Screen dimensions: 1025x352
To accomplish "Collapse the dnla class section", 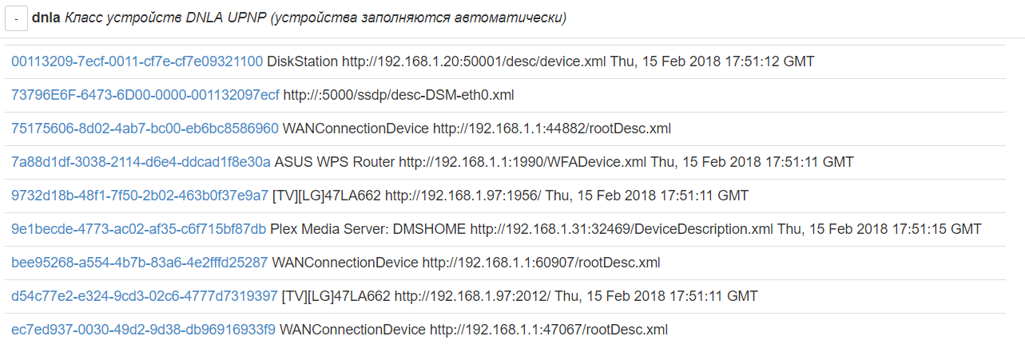I will pyautogui.click(x=16, y=18).
